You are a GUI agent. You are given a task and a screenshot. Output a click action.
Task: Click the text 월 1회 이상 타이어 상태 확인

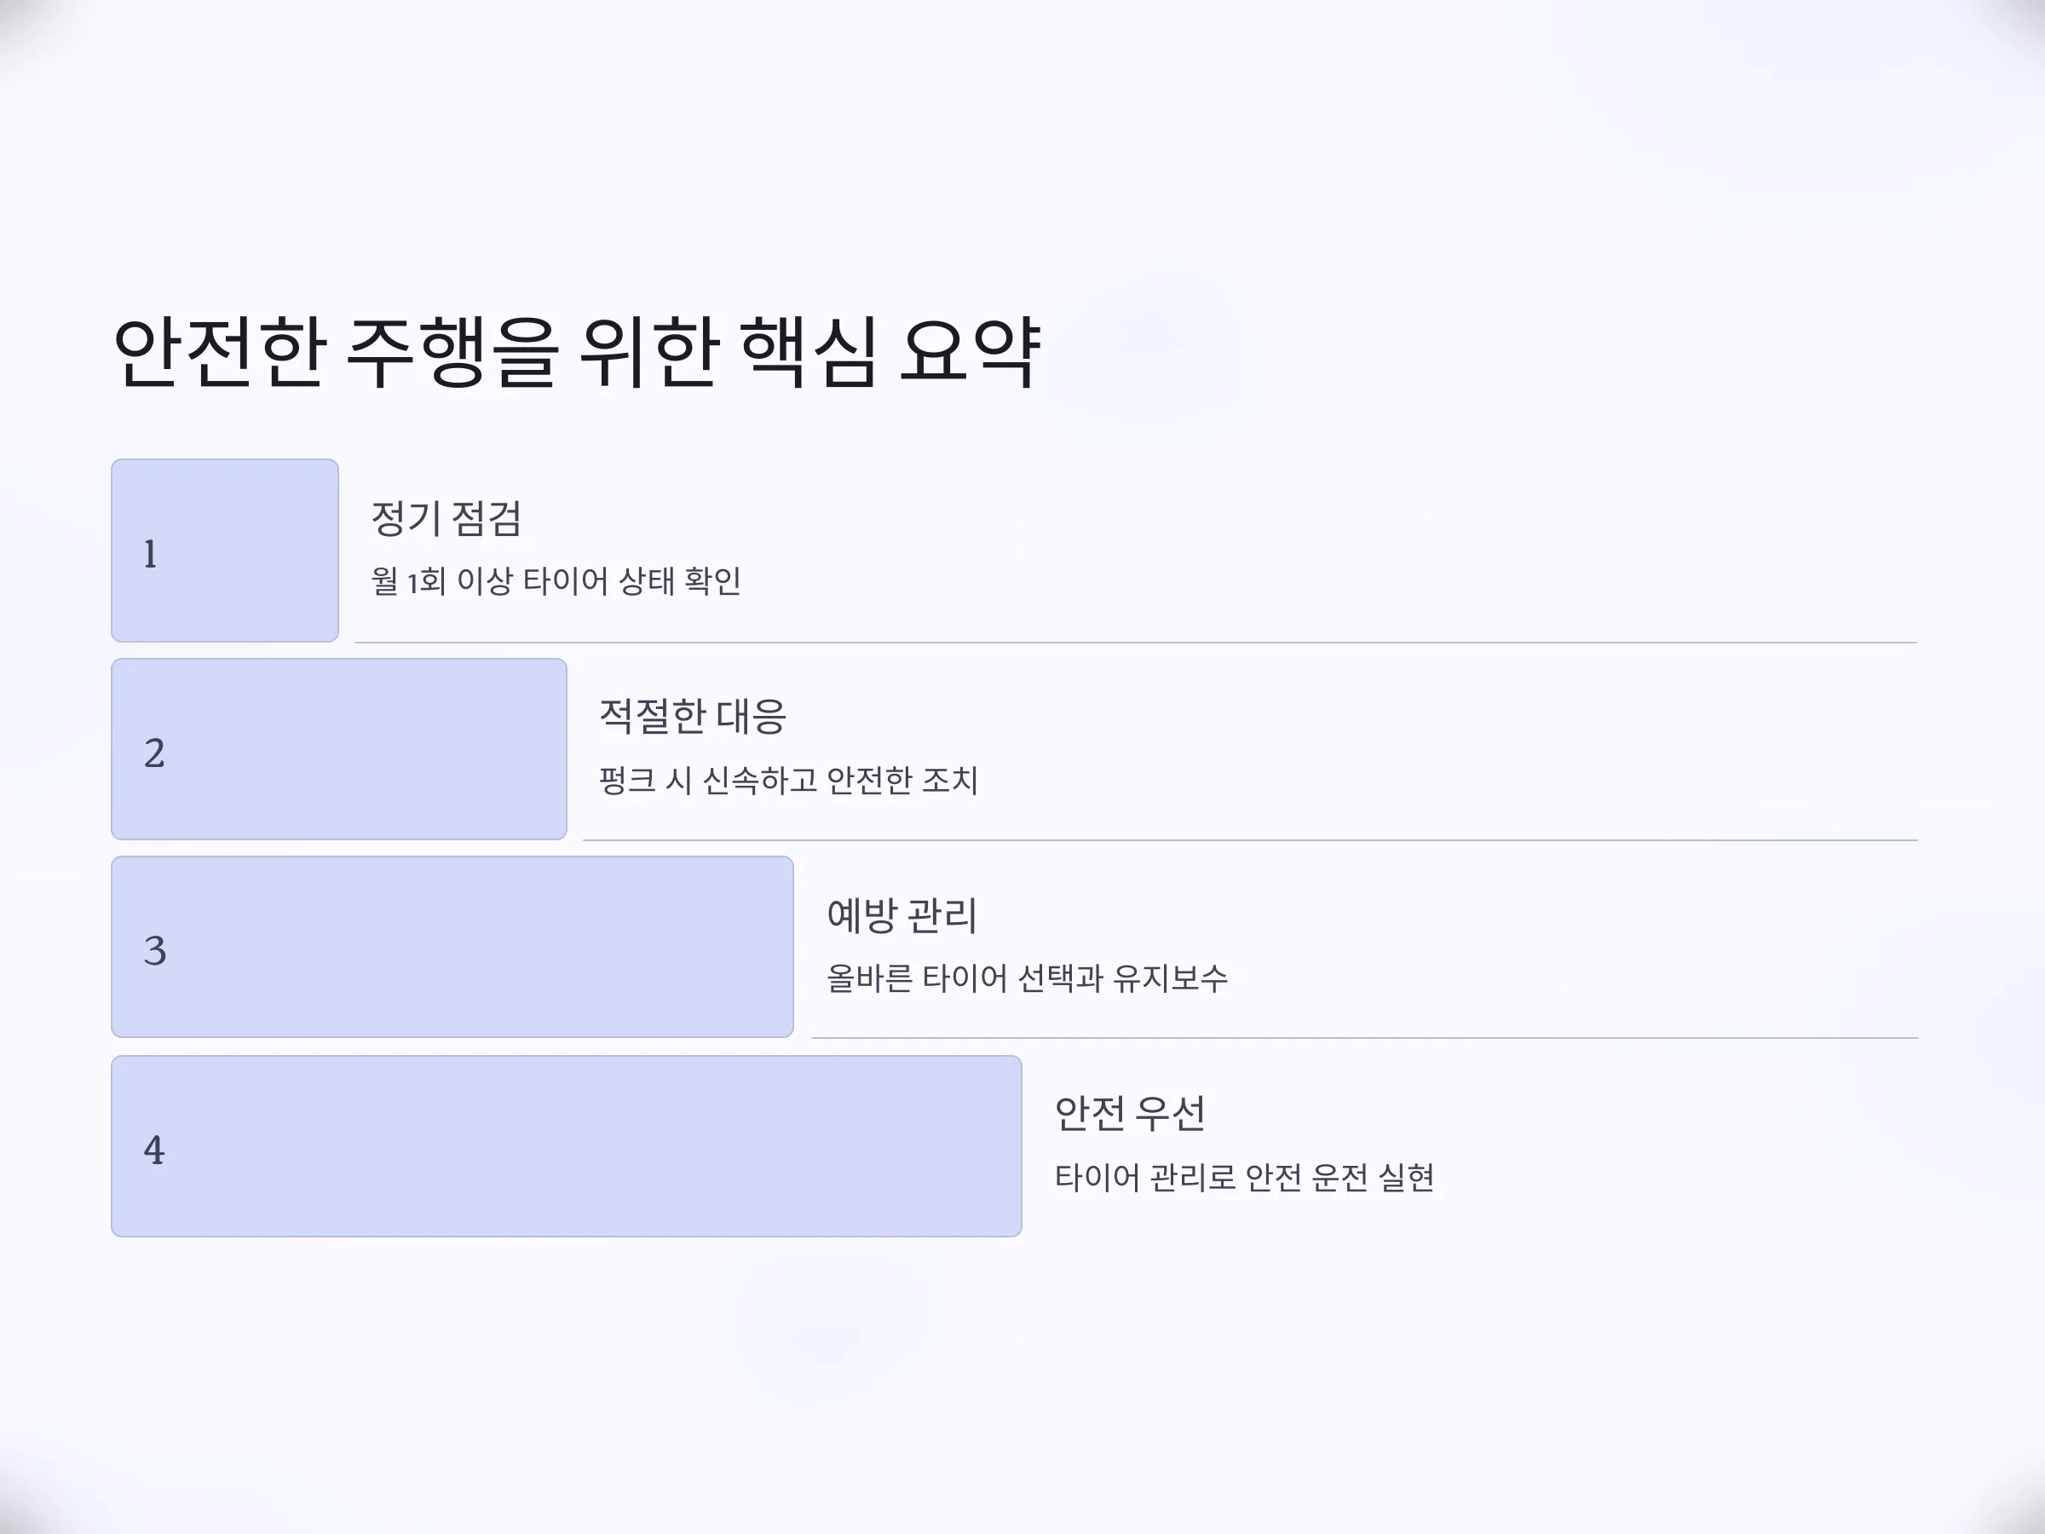[x=556, y=581]
